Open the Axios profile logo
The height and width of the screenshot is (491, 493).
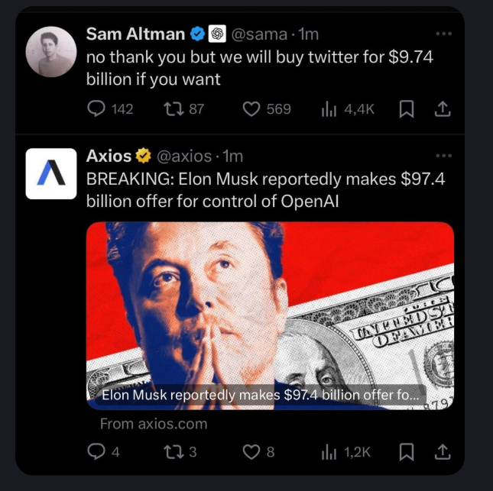coord(51,173)
